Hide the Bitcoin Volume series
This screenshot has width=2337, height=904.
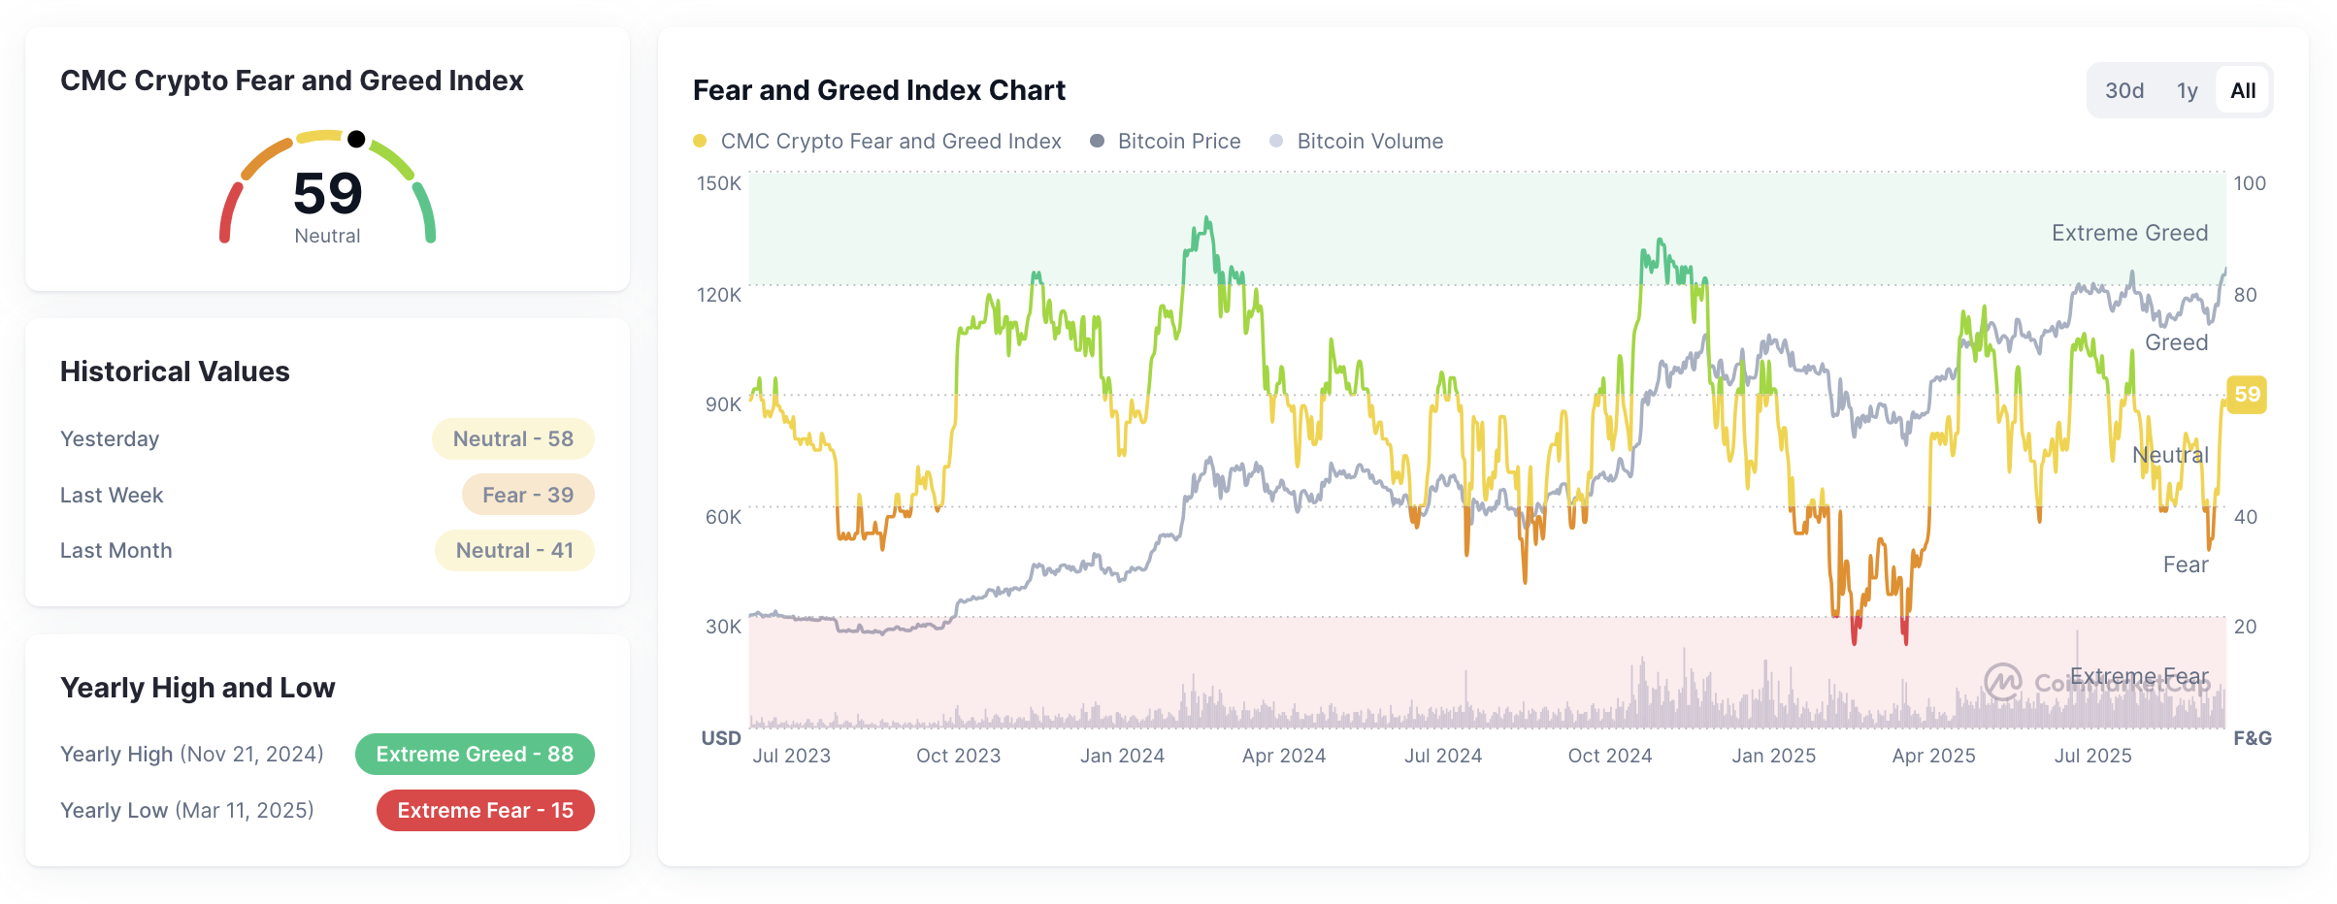(1369, 142)
